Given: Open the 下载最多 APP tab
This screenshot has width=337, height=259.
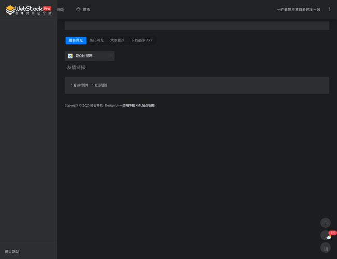Looking at the screenshot, I should (142, 40).
